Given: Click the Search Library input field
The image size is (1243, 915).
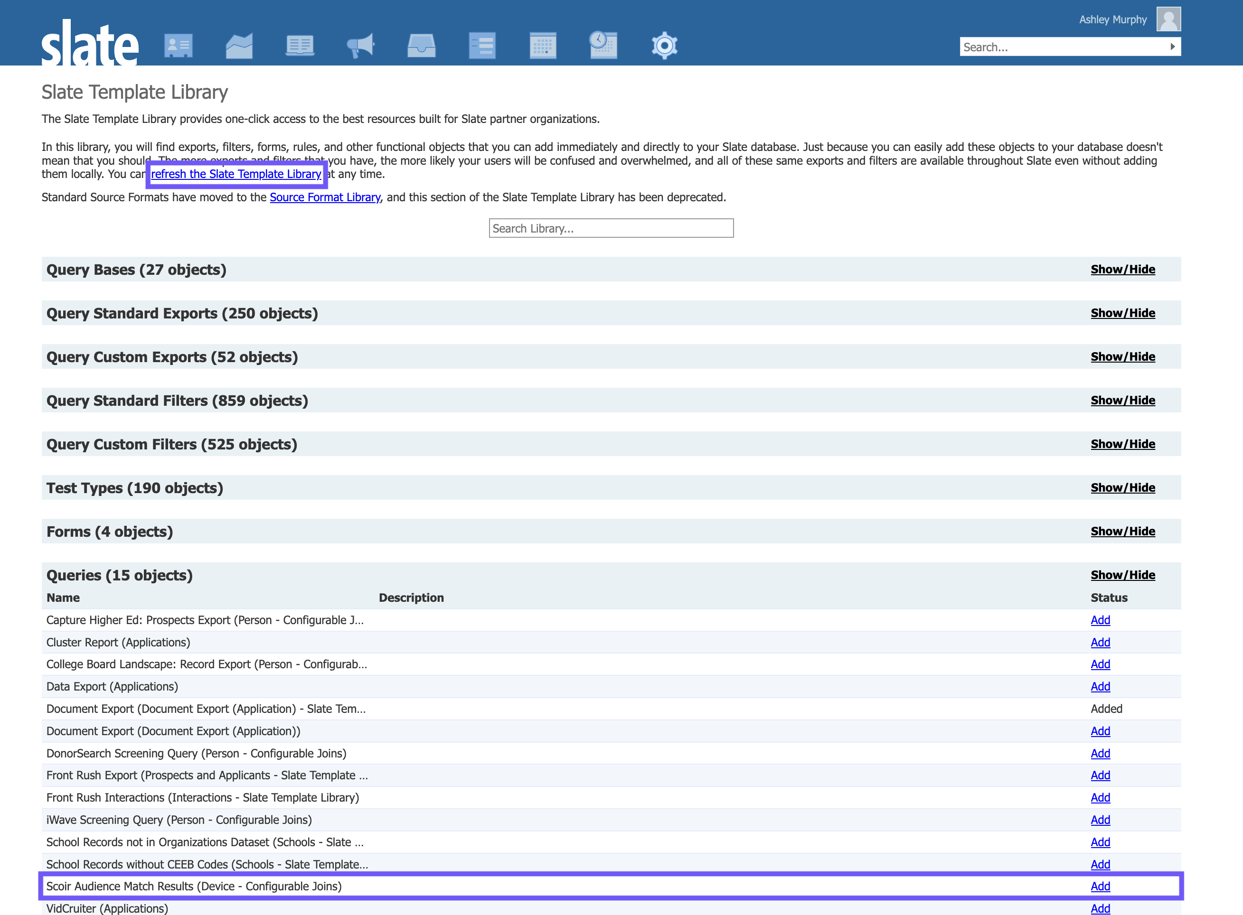Looking at the screenshot, I should coord(611,228).
